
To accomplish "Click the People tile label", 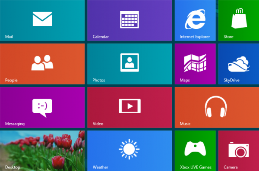I will (x=11, y=80).
